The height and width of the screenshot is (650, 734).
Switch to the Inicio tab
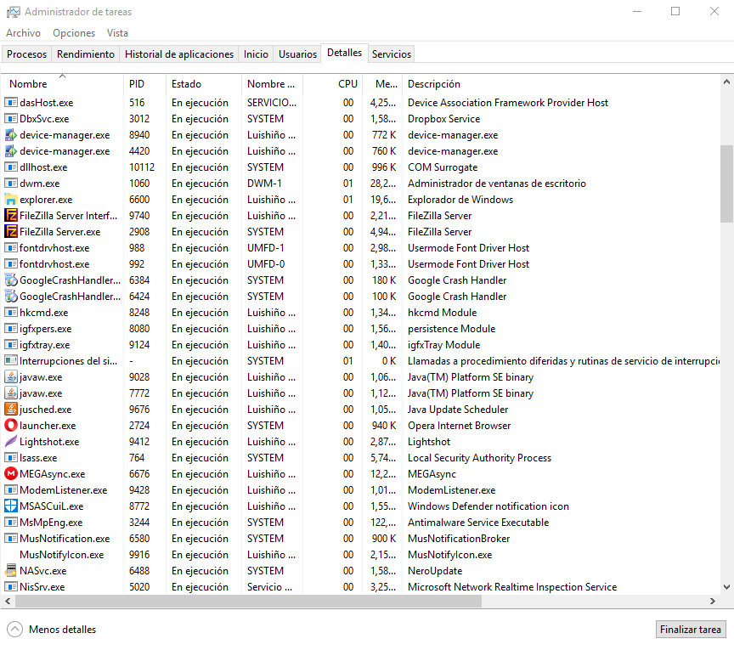click(x=256, y=54)
